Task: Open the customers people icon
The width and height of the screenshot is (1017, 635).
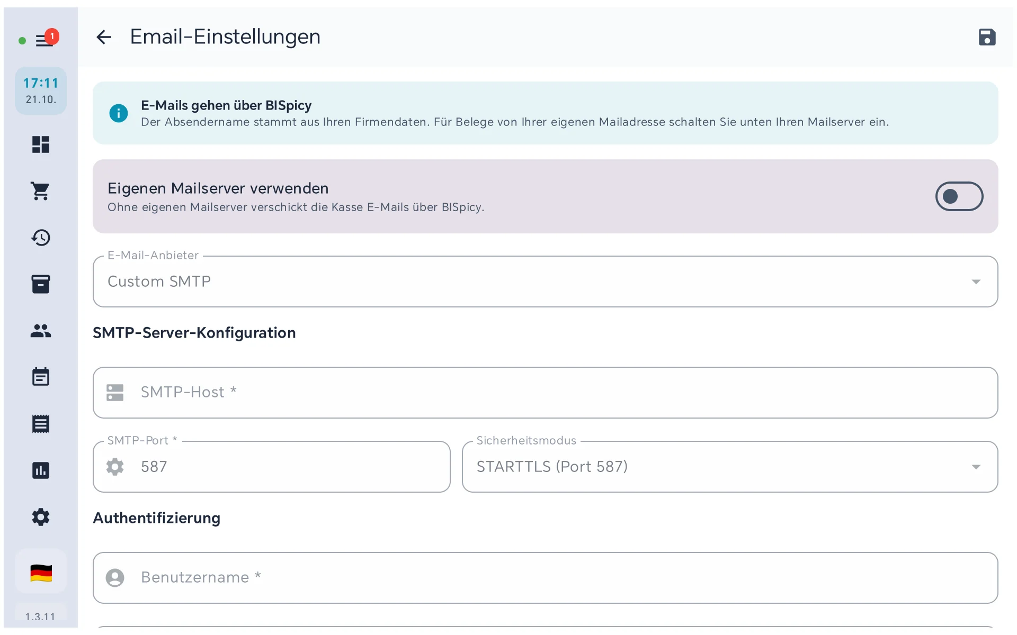Action: (x=41, y=331)
